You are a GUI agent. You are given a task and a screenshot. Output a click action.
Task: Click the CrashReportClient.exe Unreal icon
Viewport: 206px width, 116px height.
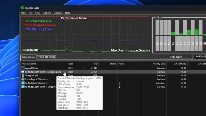coord(23,79)
